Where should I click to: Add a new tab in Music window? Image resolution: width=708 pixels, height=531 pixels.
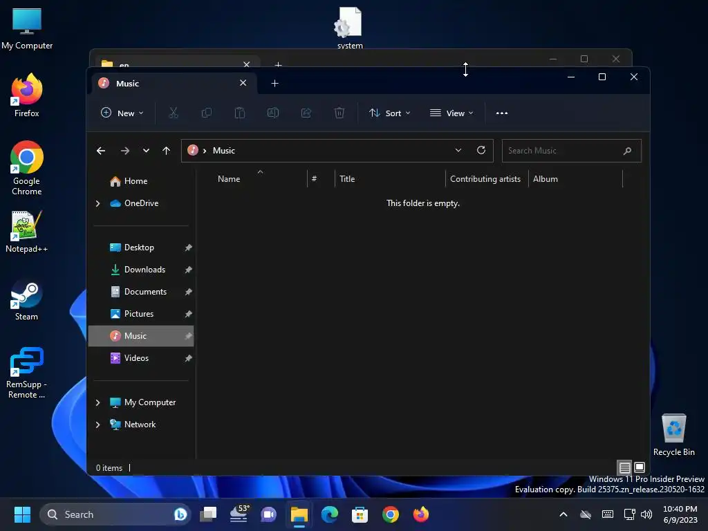(x=274, y=84)
